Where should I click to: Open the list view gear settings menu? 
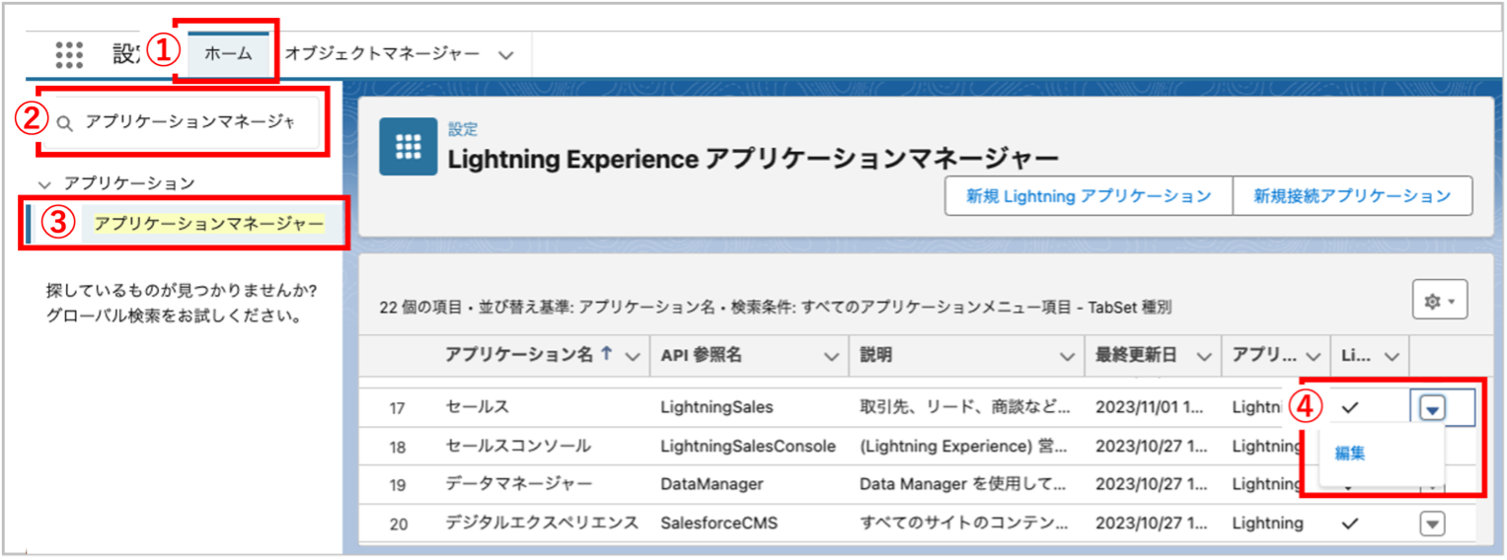[1440, 301]
